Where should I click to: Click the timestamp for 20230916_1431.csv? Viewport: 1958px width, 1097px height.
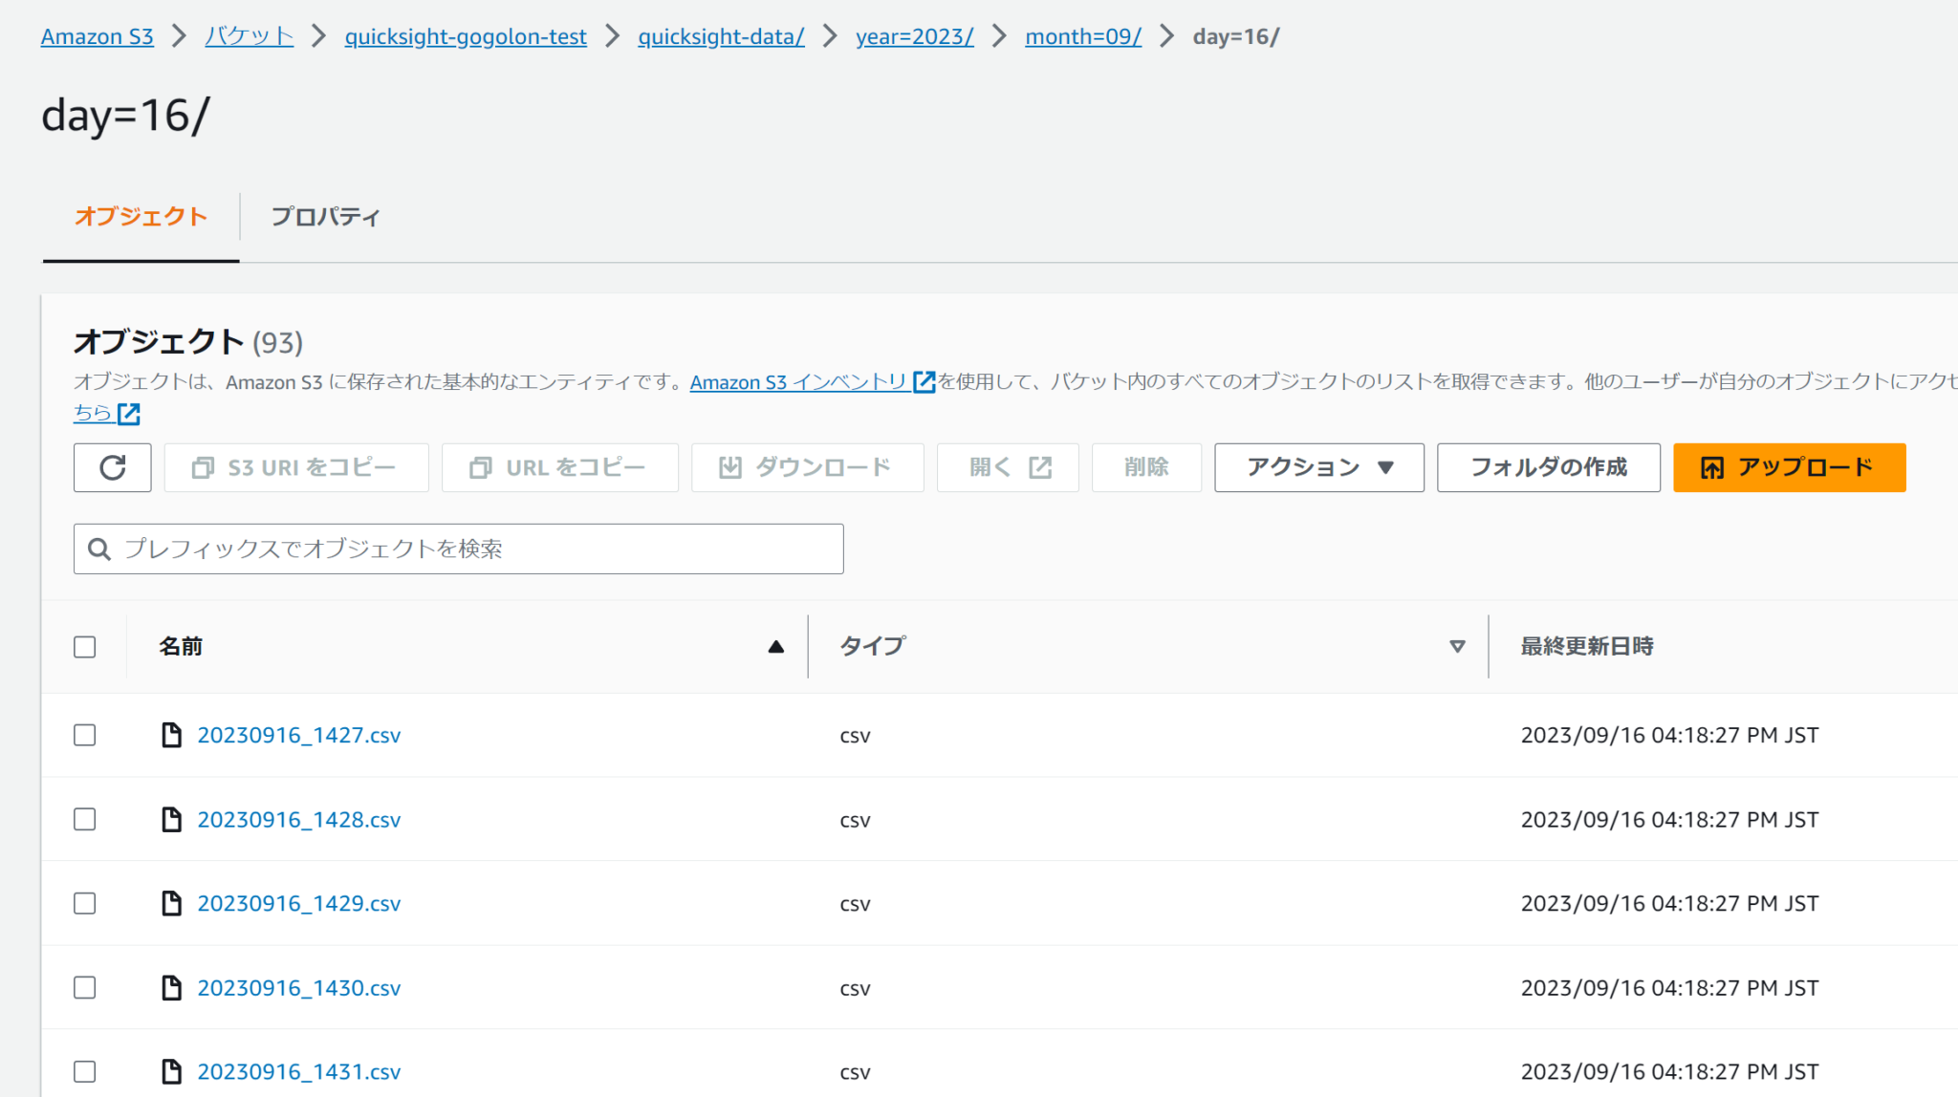click(x=1669, y=1071)
